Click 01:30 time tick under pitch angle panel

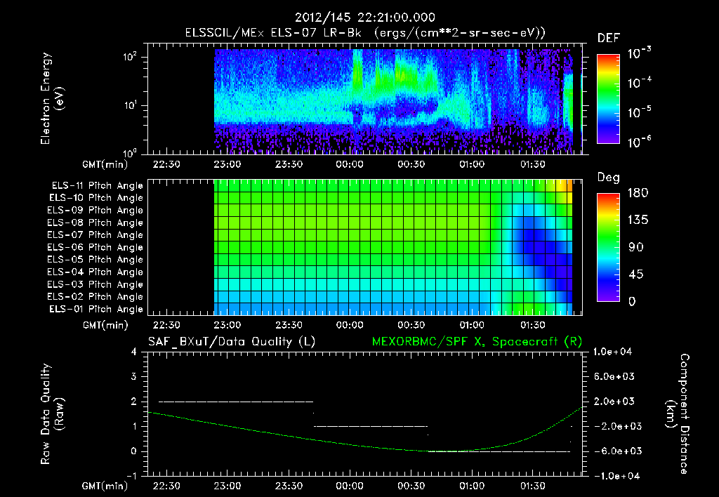pos(533,325)
